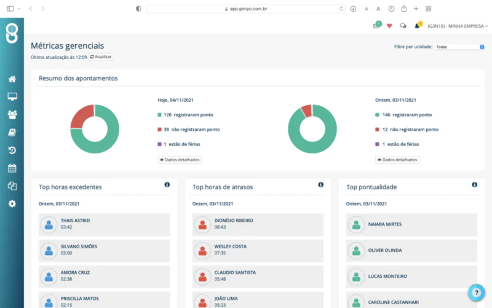Viewport: 492px width, 308px height.
Task: Click Dionísio Ribeiro's red avatar icon
Action: click(x=202, y=224)
